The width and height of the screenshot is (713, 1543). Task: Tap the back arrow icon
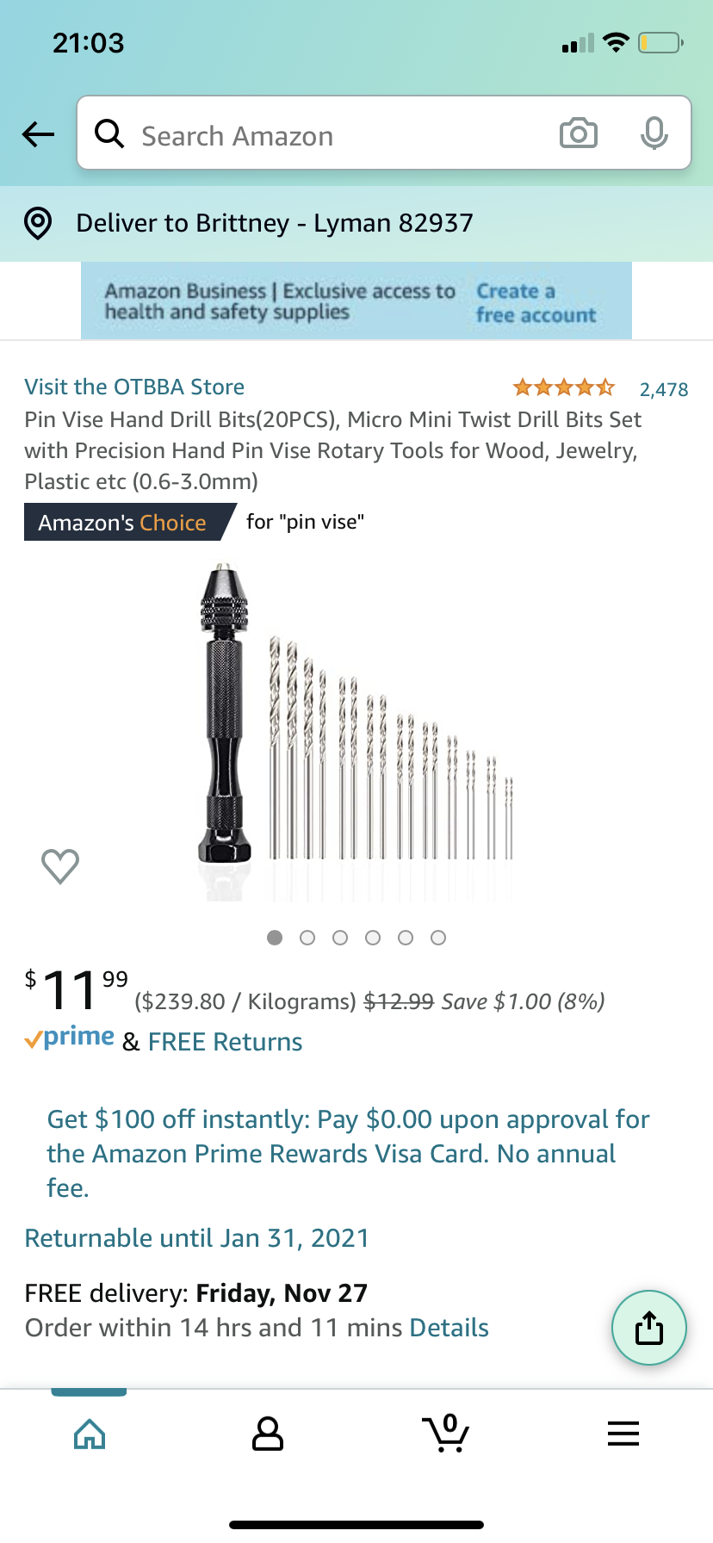click(38, 134)
